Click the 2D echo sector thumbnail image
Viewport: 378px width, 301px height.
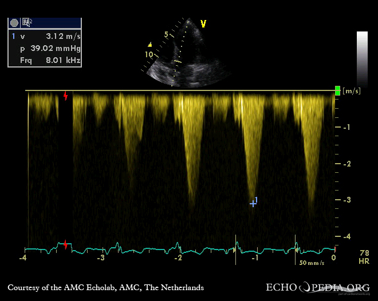(186, 54)
